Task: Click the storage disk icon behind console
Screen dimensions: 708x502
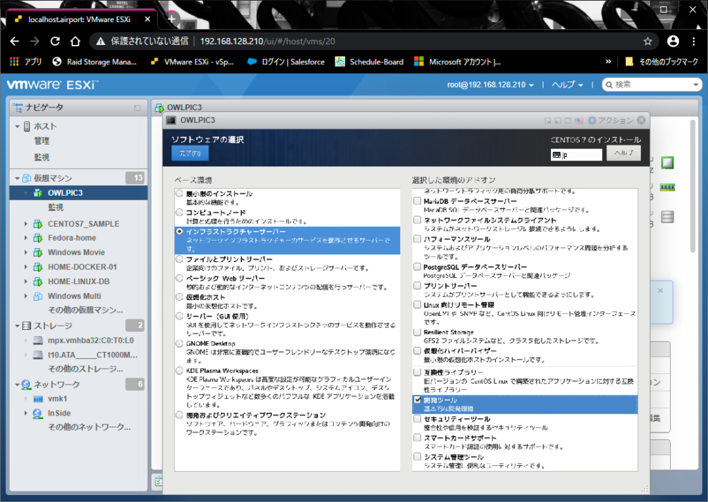Action: 667,216
